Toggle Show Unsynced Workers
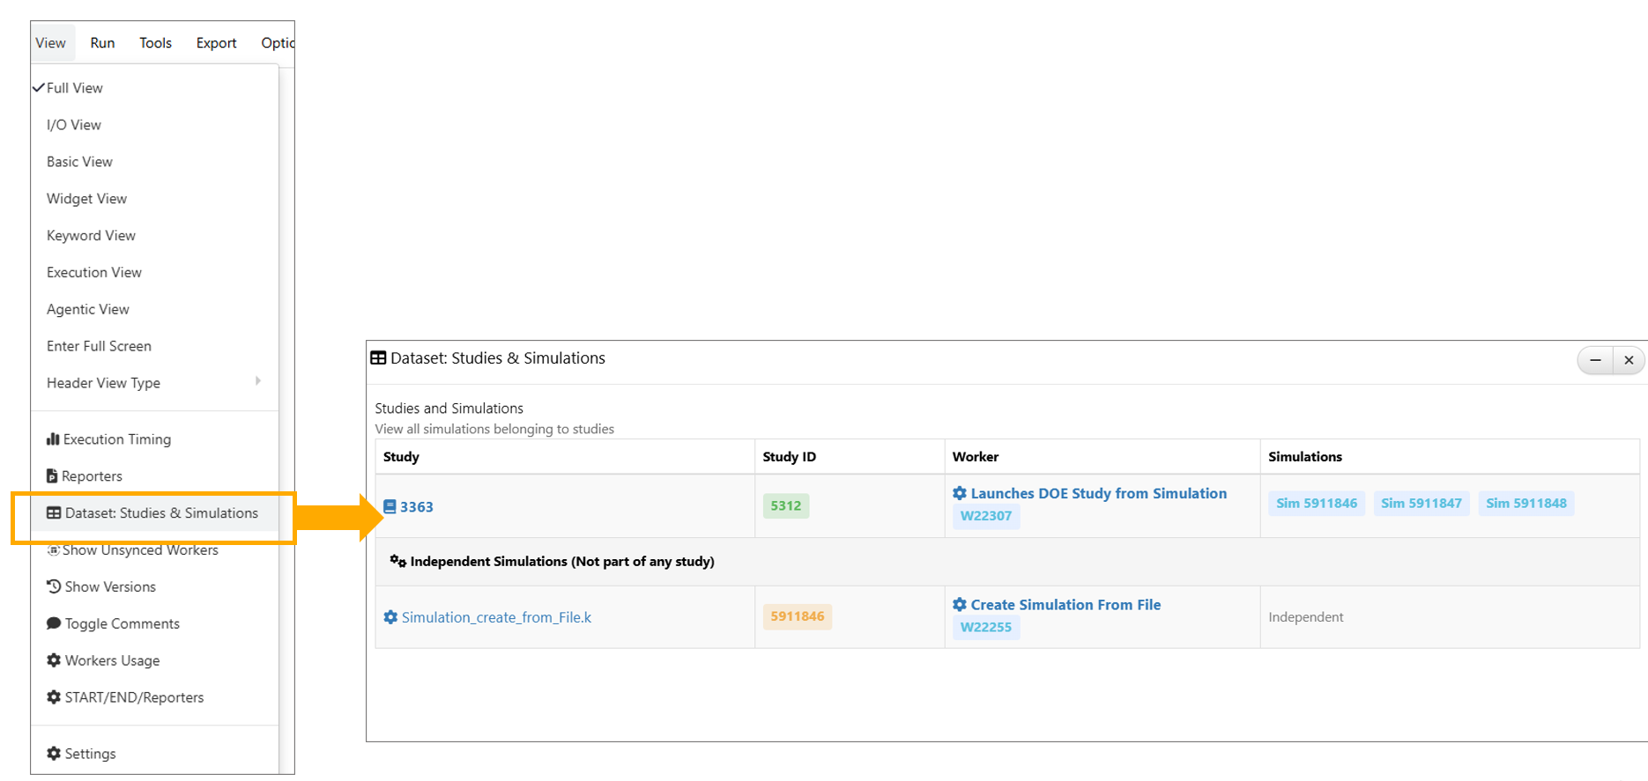 140,550
